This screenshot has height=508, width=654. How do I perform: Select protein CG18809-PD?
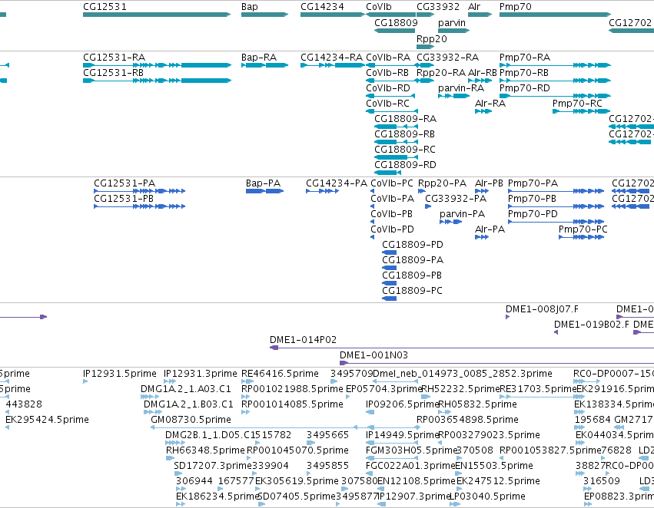click(x=389, y=252)
